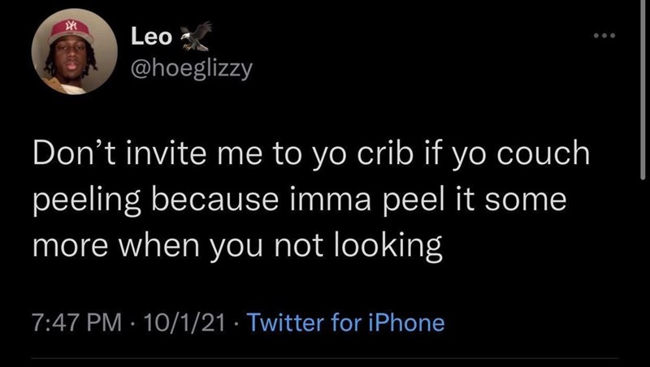Click the red cap in the avatar
The image size is (650, 367).
click(x=69, y=32)
